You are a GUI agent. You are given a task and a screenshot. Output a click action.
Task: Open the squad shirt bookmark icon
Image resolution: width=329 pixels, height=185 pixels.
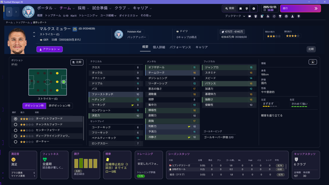(x=256, y=16)
